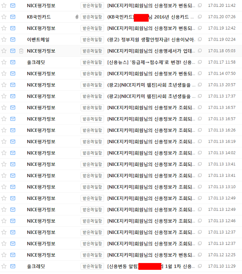
Task: Star the 이벤트메일 advertisement mail
Action: pyautogui.click(x=4, y=39)
